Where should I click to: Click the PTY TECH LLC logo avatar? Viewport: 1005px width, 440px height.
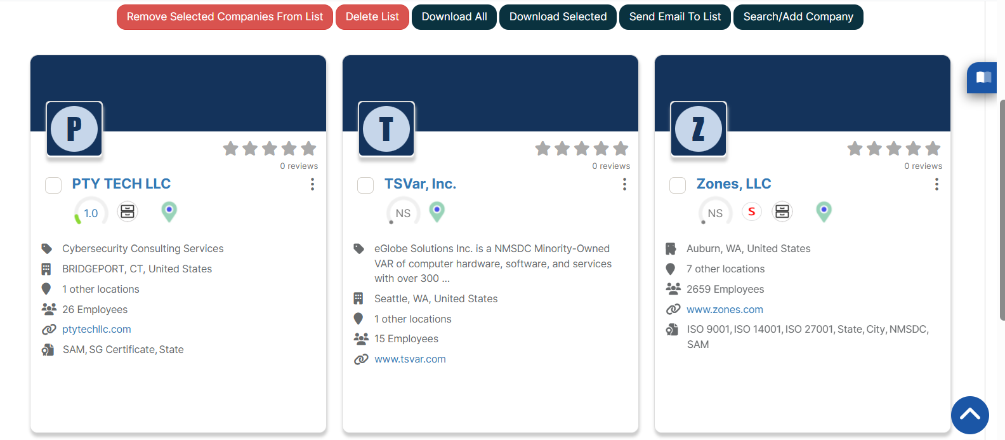click(74, 129)
